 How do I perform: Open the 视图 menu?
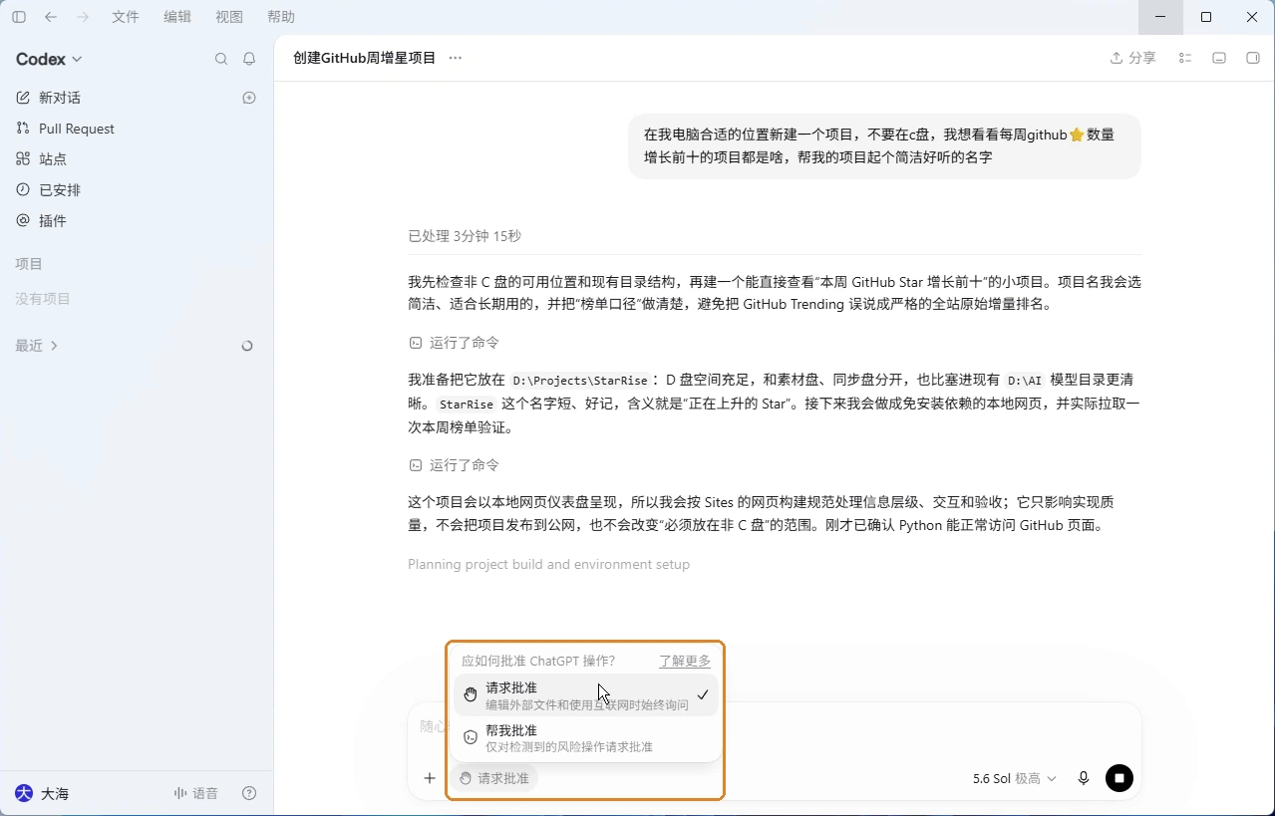click(229, 17)
